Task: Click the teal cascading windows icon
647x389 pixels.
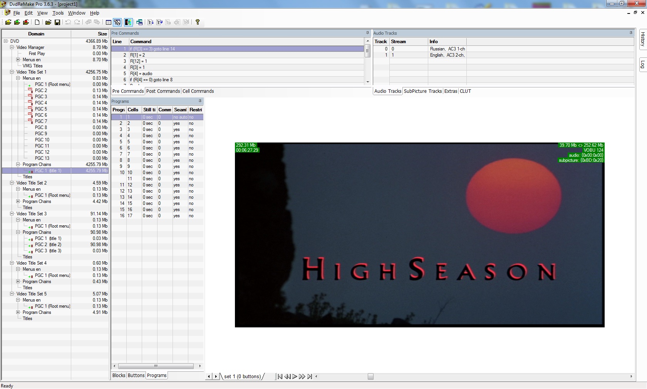Action: (x=139, y=22)
